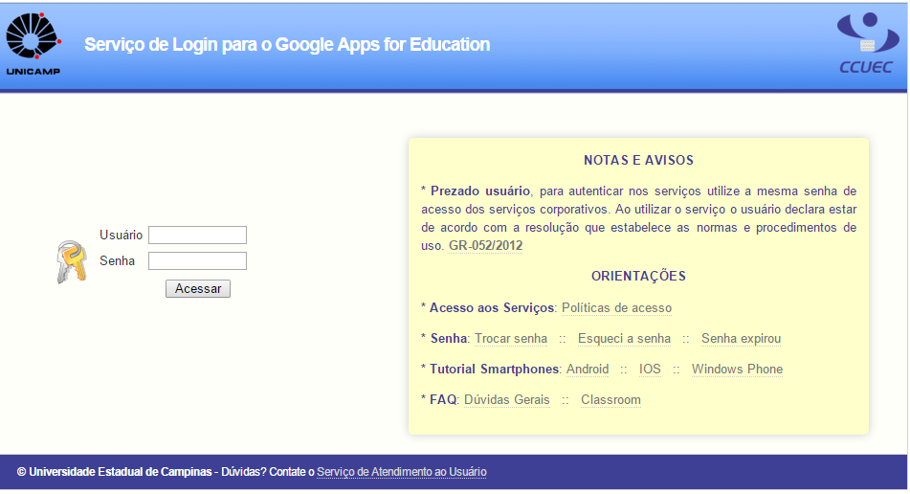Follow the Trocar senha link

point(511,338)
